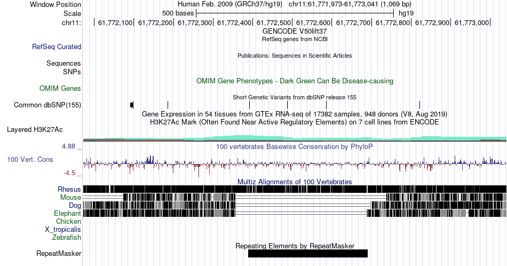Viewport: 507px width, 266px height.
Task: Click the Dog alignment row label
Action: point(75,206)
